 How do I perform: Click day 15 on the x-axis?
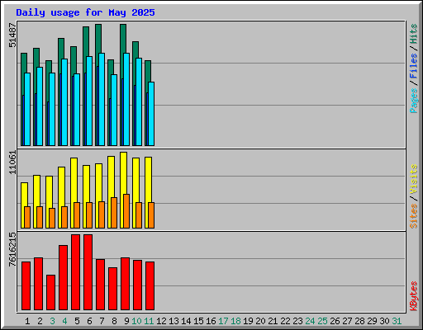pyautogui.click(x=198, y=321)
